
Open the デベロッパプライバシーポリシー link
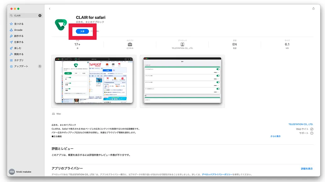pyautogui.click(x=217, y=174)
